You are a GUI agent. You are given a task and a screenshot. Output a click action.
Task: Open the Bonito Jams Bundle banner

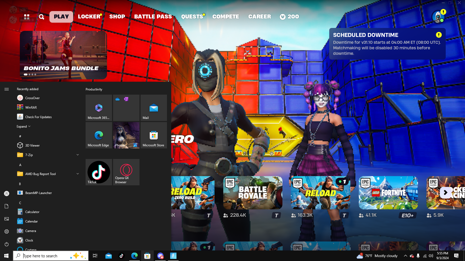pyautogui.click(x=63, y=55)
